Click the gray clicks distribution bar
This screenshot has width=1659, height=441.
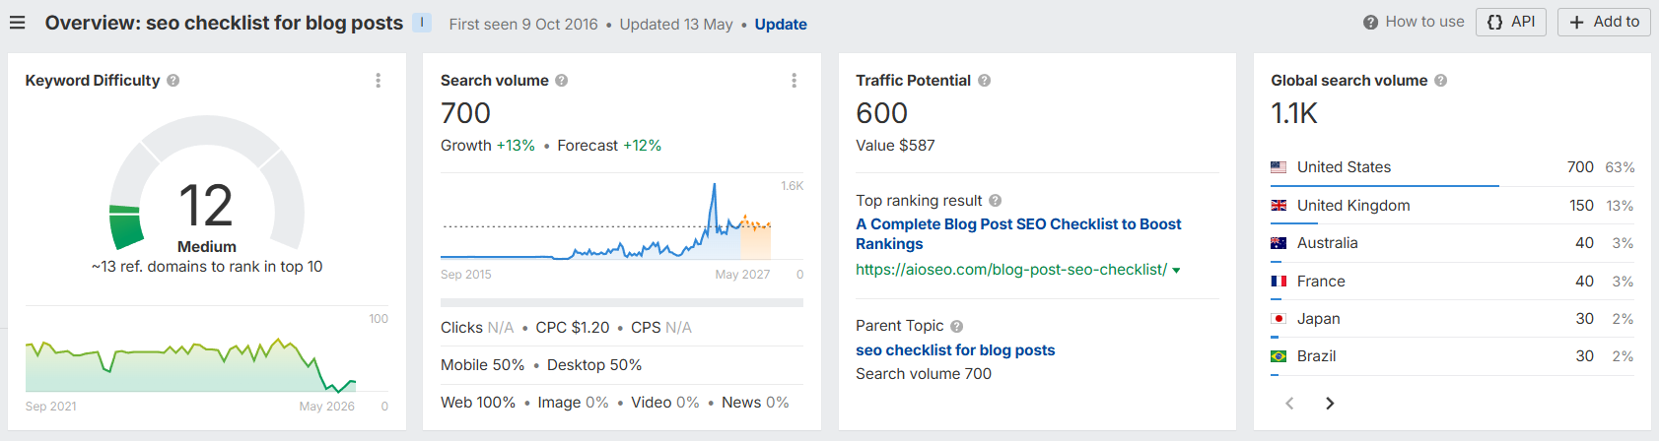click(x=622, y=303)
